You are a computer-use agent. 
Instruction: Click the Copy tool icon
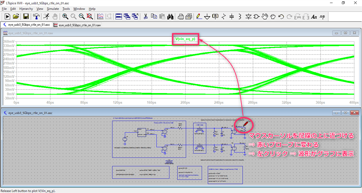tap(154, 17)
